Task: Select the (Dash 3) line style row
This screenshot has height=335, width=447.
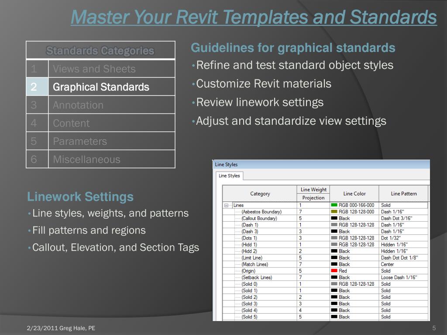Action: (x=325, y=231)
